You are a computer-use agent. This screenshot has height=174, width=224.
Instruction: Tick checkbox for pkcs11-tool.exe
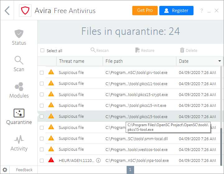tap(42, 84)
